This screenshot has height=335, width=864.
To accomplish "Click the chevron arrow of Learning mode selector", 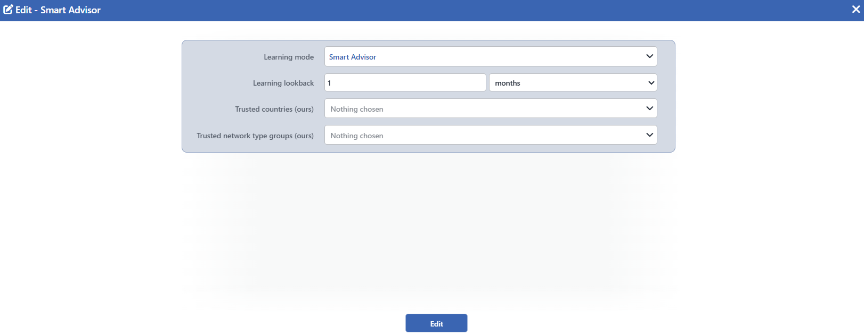I will coord(649,56).
